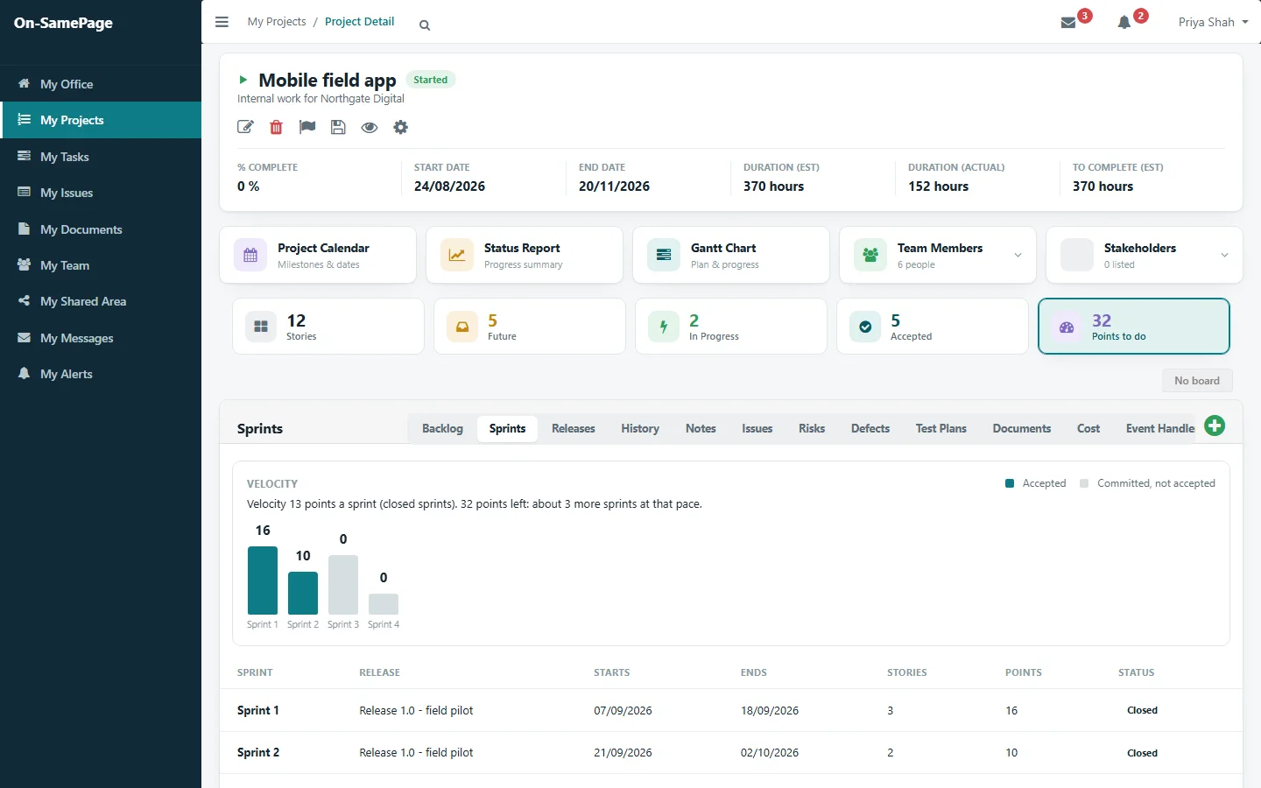Delete project with the red trash icon

pos(276,127)
